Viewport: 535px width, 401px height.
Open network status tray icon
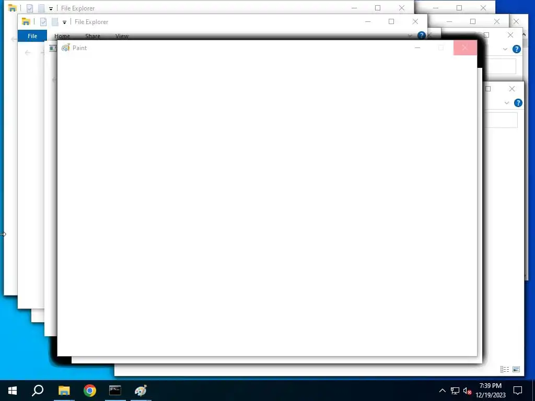point(455,391)
